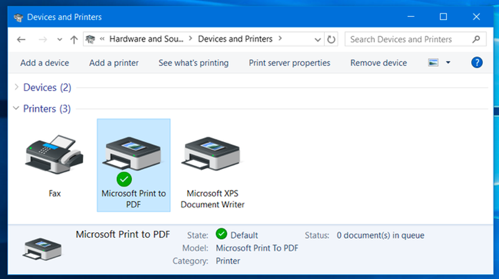Image resolution: width=499 pixels, height=279 pixels.
Task: Click the address bar location icon
Action: click(90, 39)
